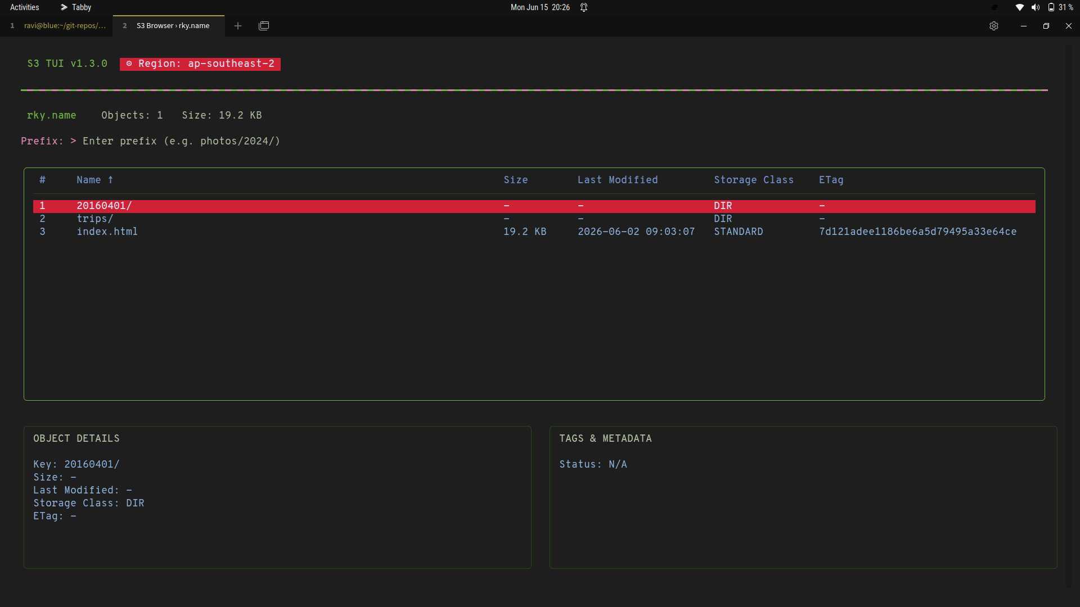Viewport: 1080px width, 607px height.
Task: Open a new tab with plus icon
Action: pyautogui.click(x=238, y=26)
